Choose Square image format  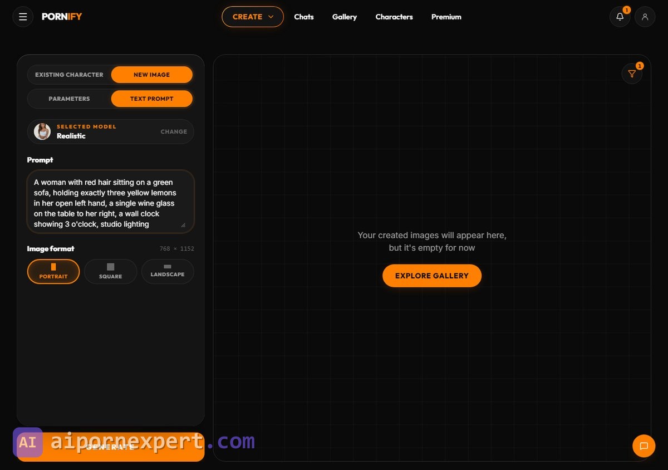110,272
